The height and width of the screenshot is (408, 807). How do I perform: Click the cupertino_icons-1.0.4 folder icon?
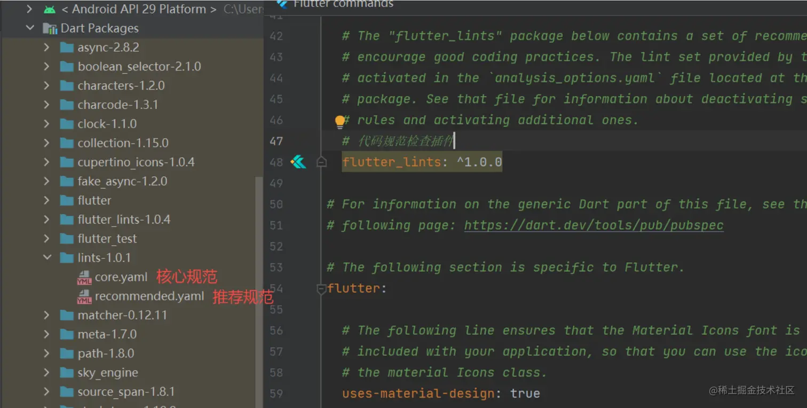(67, 162)
